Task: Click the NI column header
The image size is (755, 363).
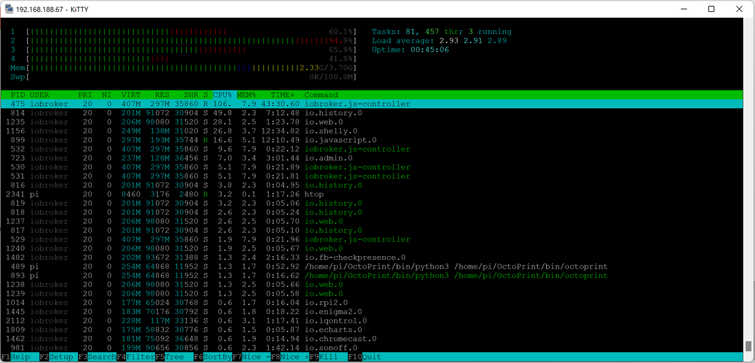Action: 106,95
